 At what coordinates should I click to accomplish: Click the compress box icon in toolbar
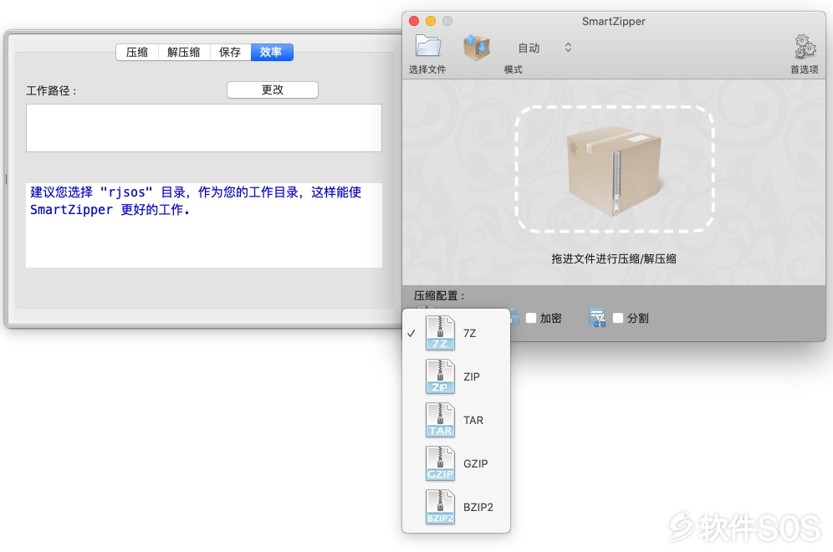476,48
